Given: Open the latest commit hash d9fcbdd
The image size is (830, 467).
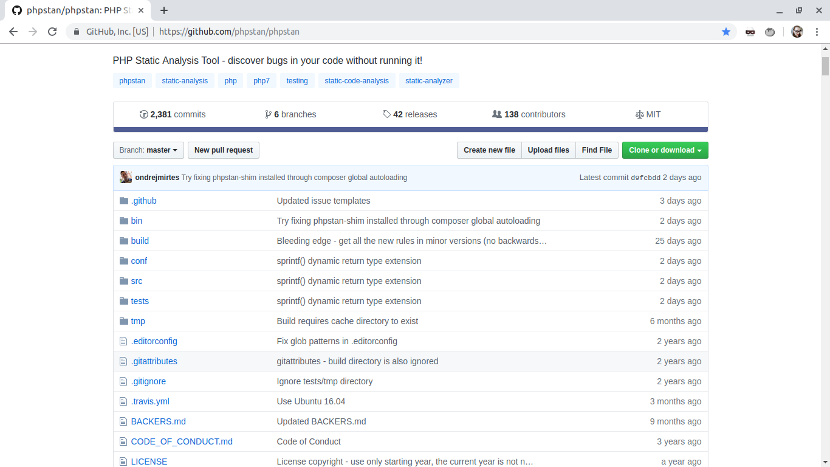Looking at the screenshot, I should pos(645,178).
